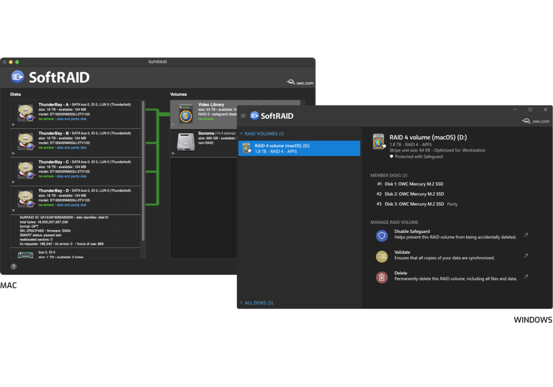
Task: Select the Video Library RAID 5 volume icon
Action: pyautogui.click(x=186, y=113)
